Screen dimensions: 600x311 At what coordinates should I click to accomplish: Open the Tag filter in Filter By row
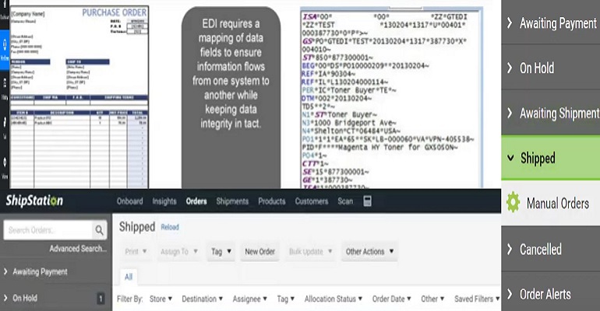coord(285,299)
